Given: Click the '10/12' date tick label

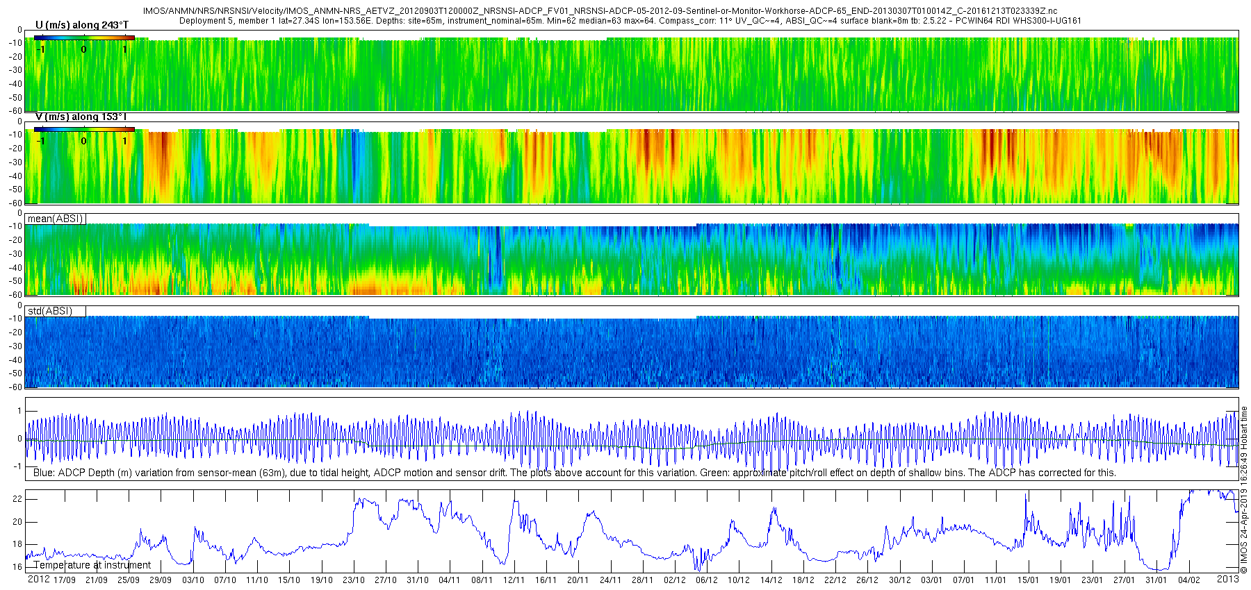Looking at the screenshot, I should 739,580.
